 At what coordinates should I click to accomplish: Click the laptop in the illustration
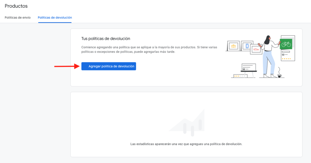tap(248, 68)
